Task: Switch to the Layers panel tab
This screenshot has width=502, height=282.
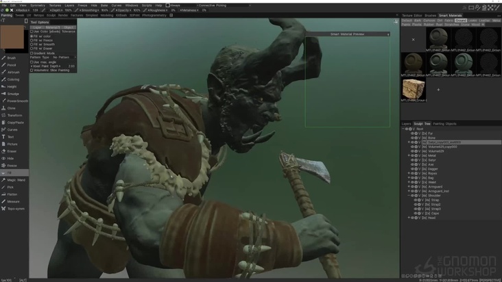Action: tap(406, 124)
